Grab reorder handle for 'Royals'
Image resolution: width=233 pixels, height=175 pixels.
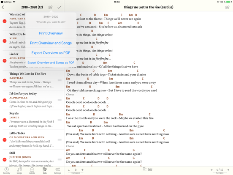pos(60,120)
